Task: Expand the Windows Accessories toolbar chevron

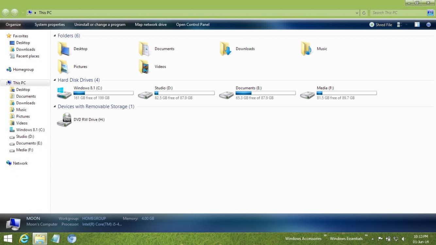Action: (325, 236)
